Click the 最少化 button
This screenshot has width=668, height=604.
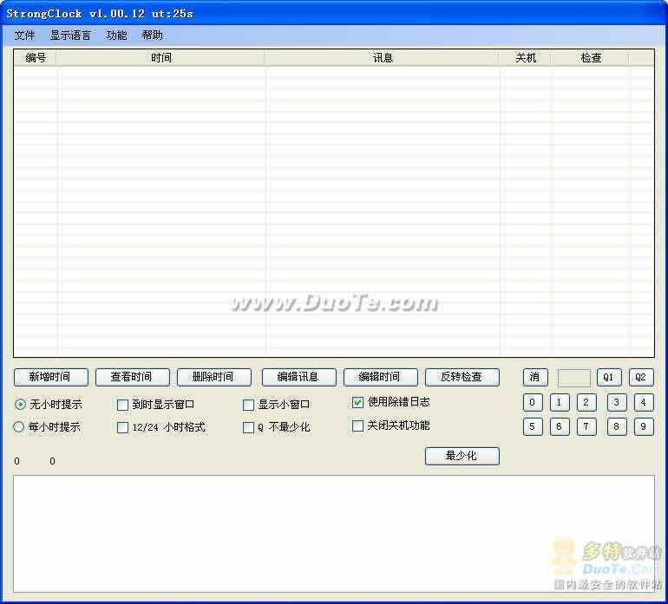tap(462, 456)
